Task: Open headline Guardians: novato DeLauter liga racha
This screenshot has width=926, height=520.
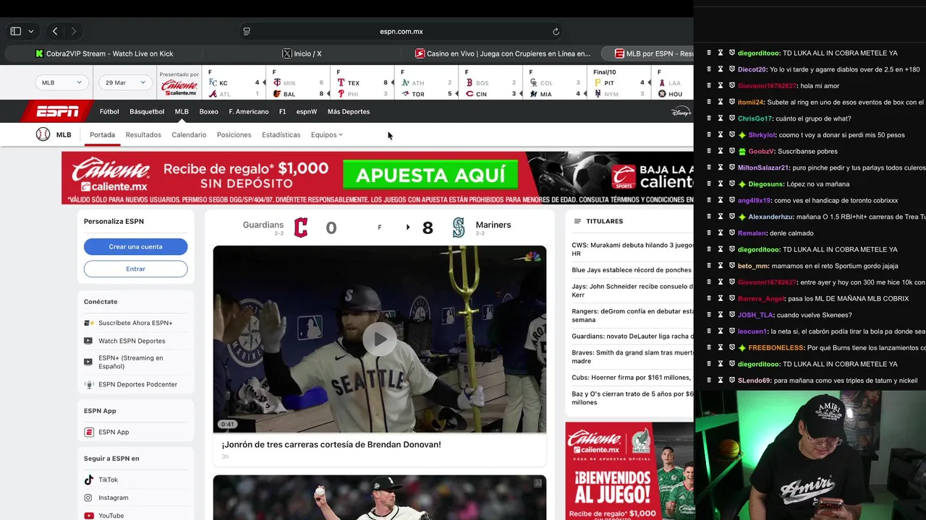Action: click(x=632, y=337)
